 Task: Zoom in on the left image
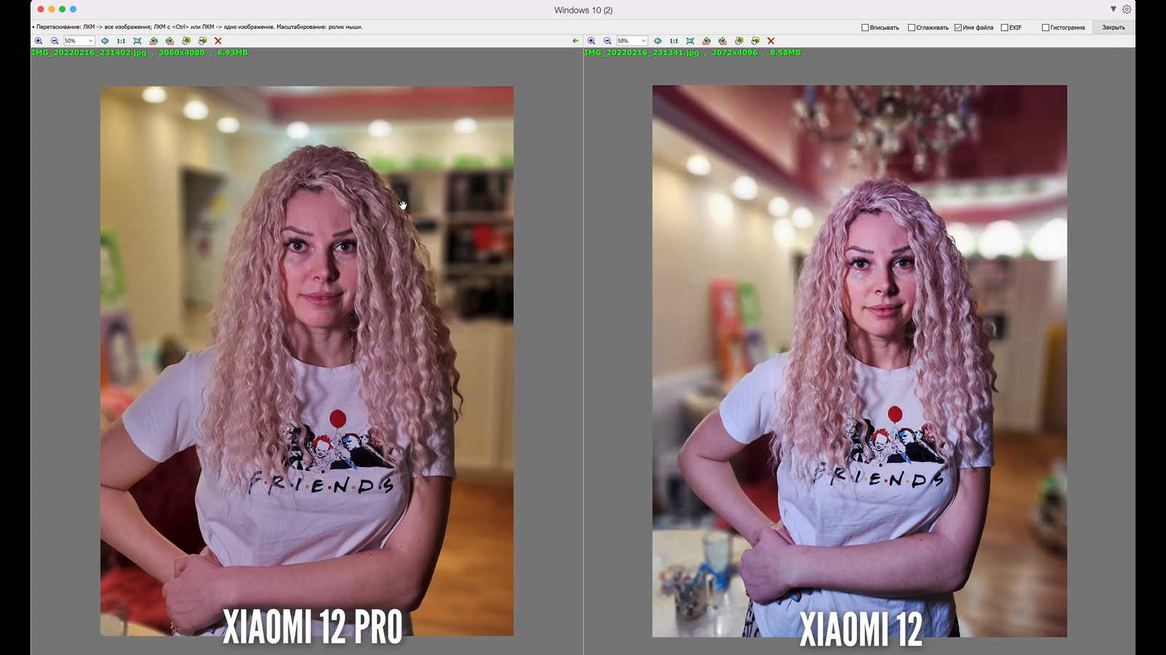point(39,41)
